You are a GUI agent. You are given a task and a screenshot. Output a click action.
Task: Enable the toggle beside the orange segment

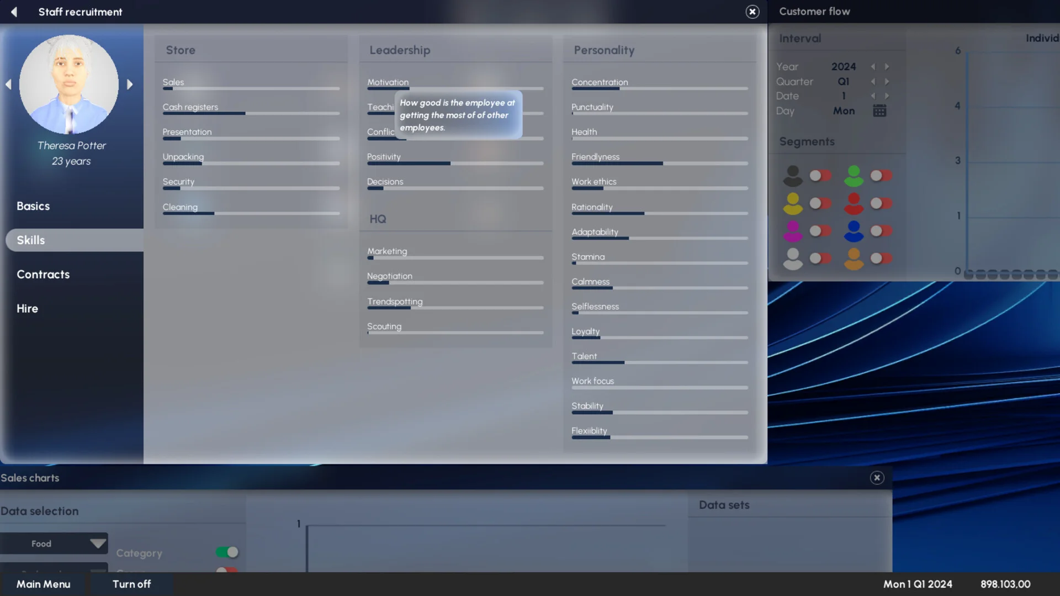pos(881,258)
